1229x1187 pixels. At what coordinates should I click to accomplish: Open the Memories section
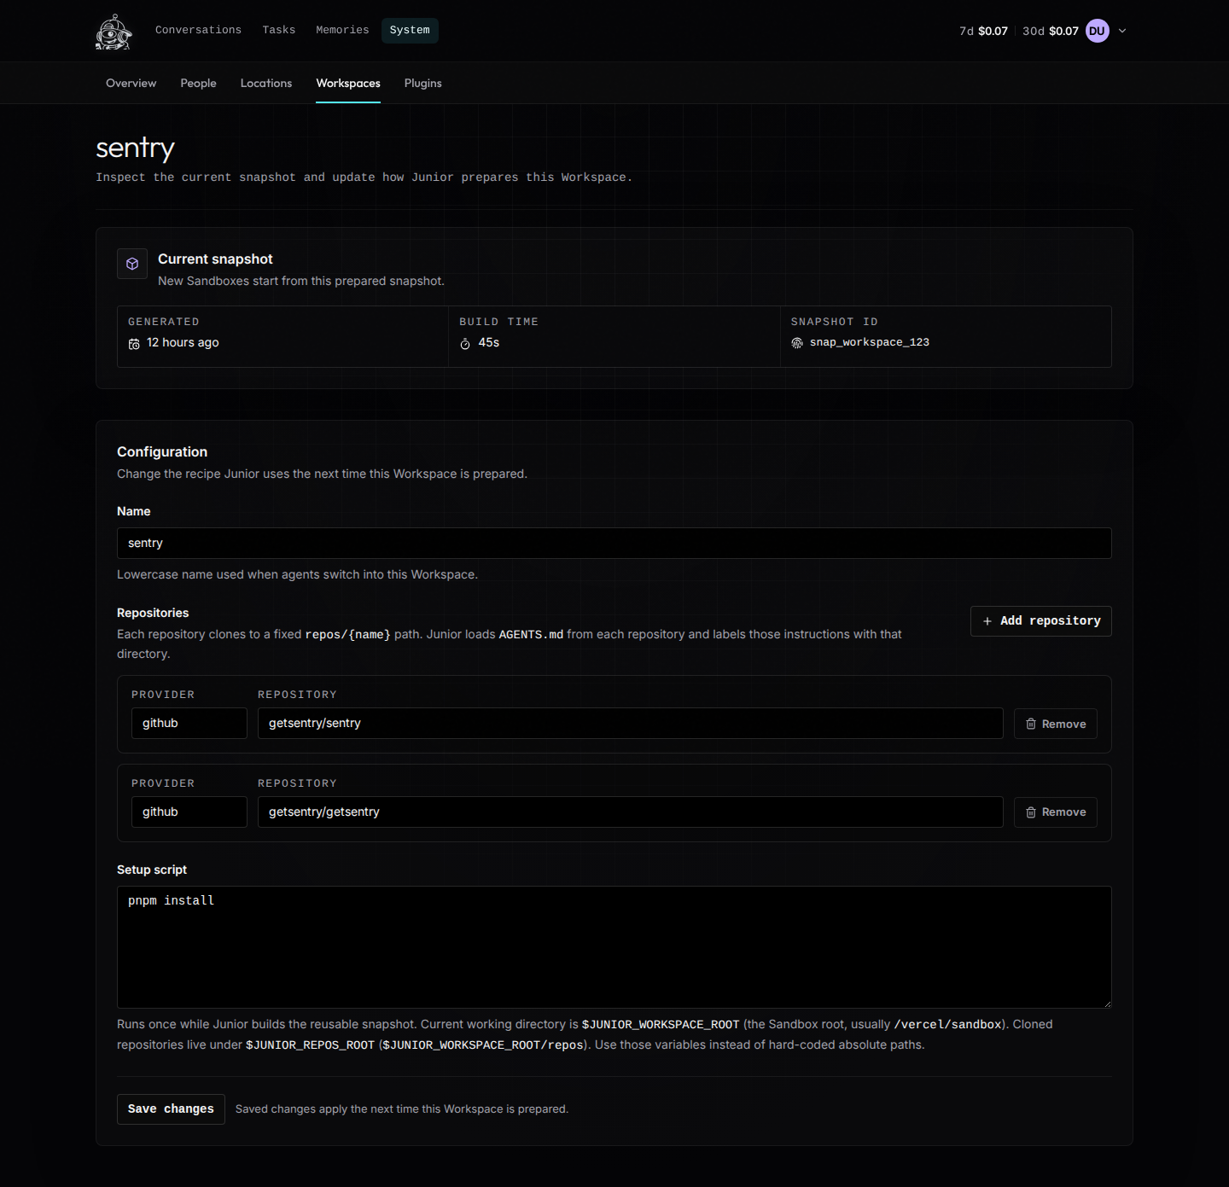coord(343,31)
